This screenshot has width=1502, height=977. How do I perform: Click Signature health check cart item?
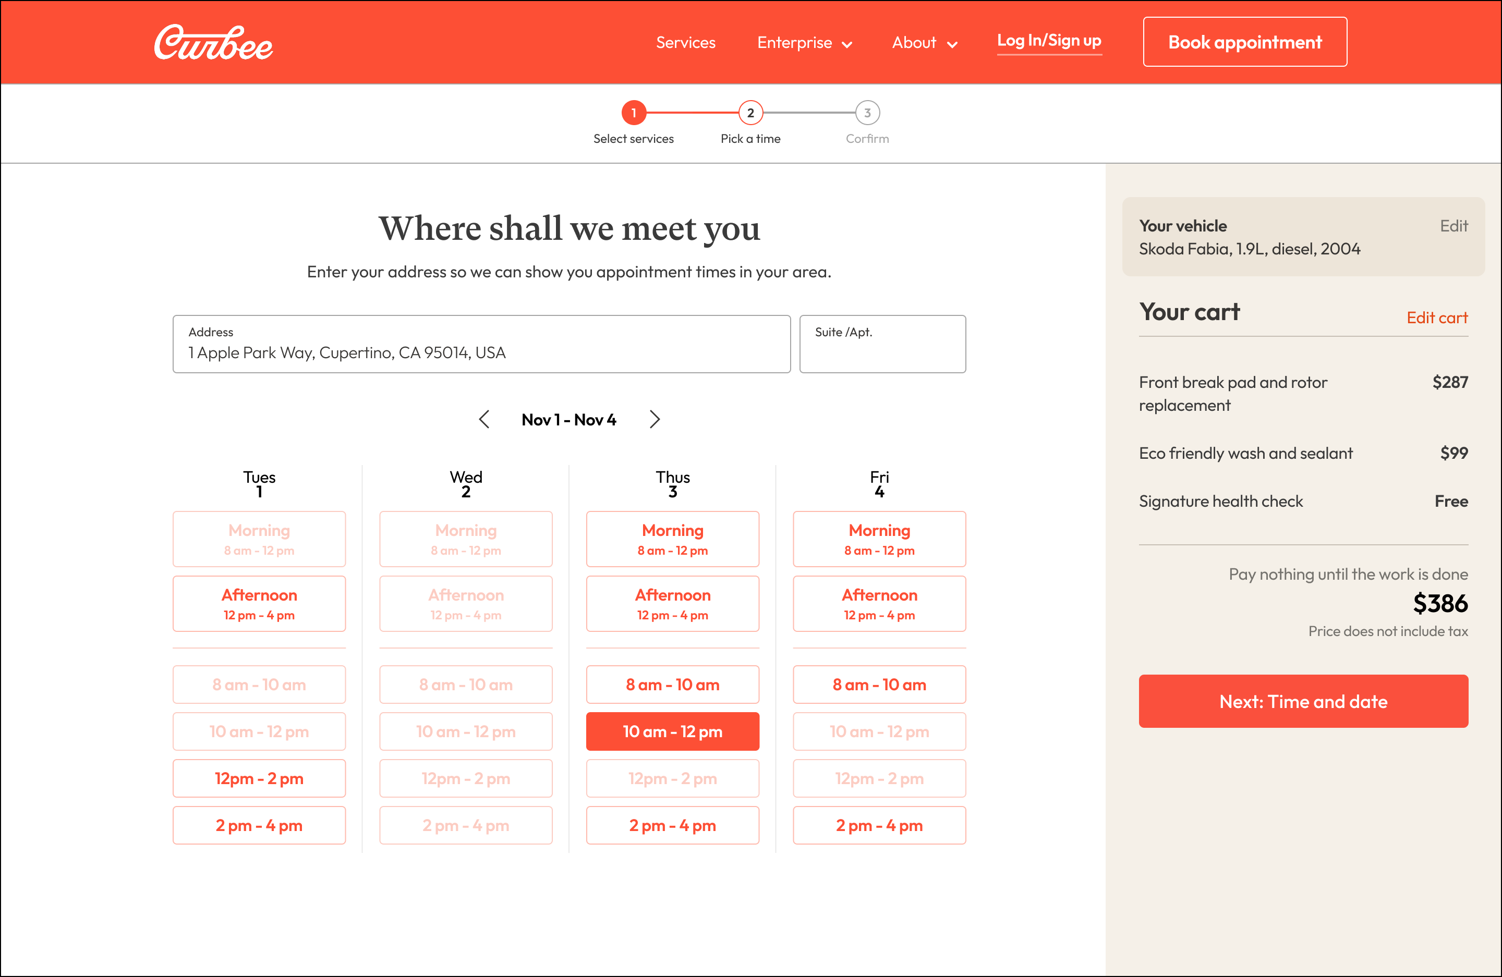[1220, 502]
